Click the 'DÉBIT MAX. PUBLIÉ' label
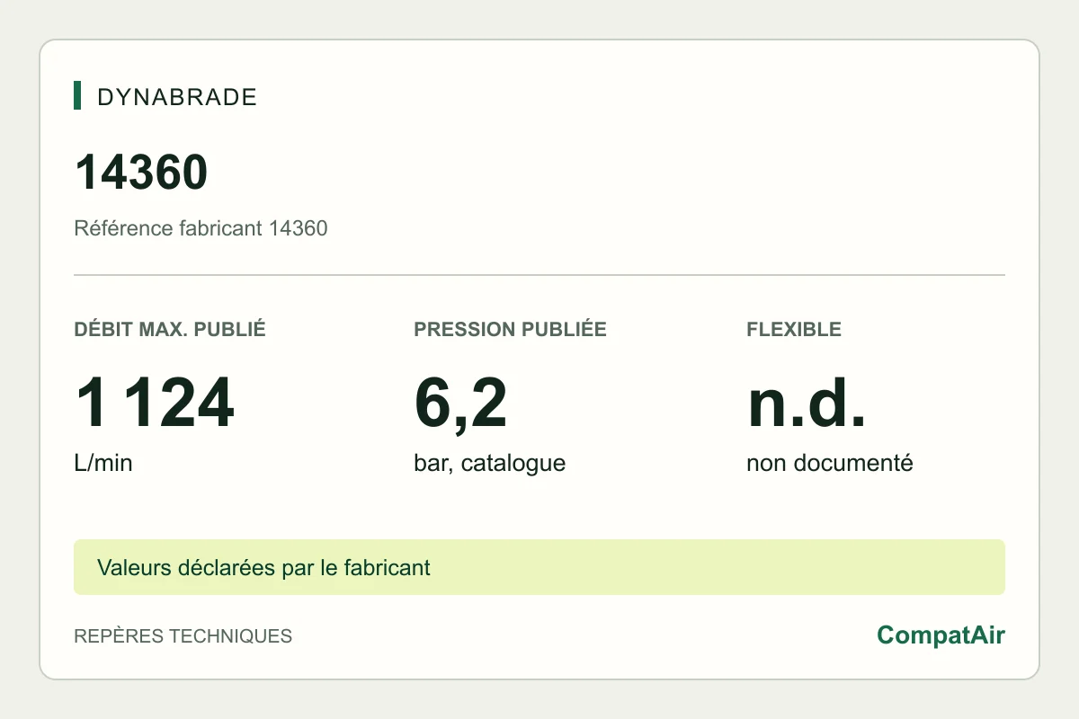 coord(170,329)
